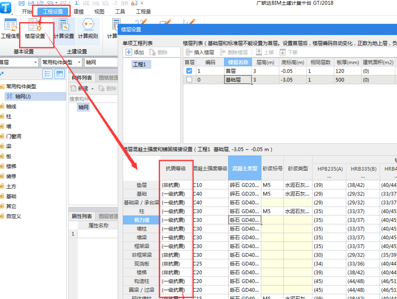
Task: Click 上移 to move the floor up
Action: coord(265,52)
